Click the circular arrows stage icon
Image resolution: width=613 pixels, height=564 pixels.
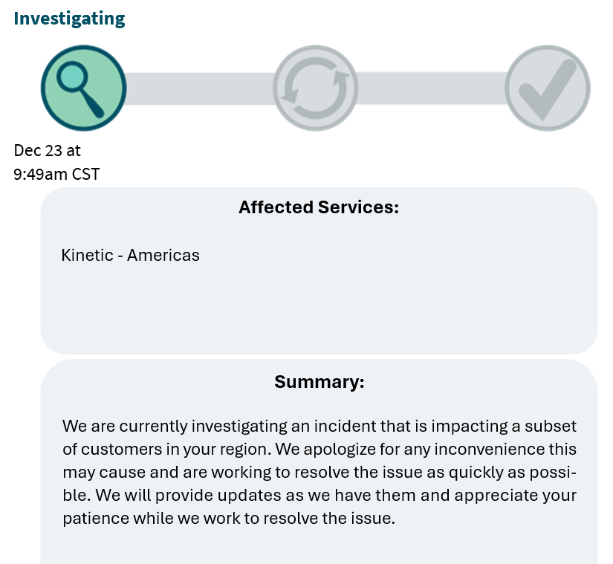(x=316, y=88)
